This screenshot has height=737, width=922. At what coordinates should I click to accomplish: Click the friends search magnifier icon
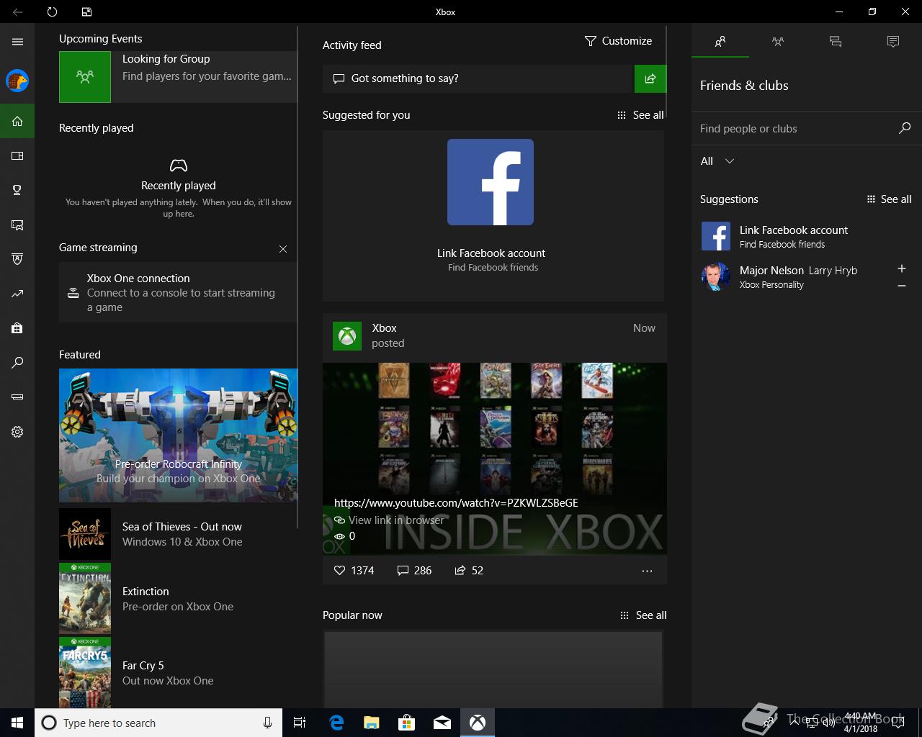(x=905, y=128)
